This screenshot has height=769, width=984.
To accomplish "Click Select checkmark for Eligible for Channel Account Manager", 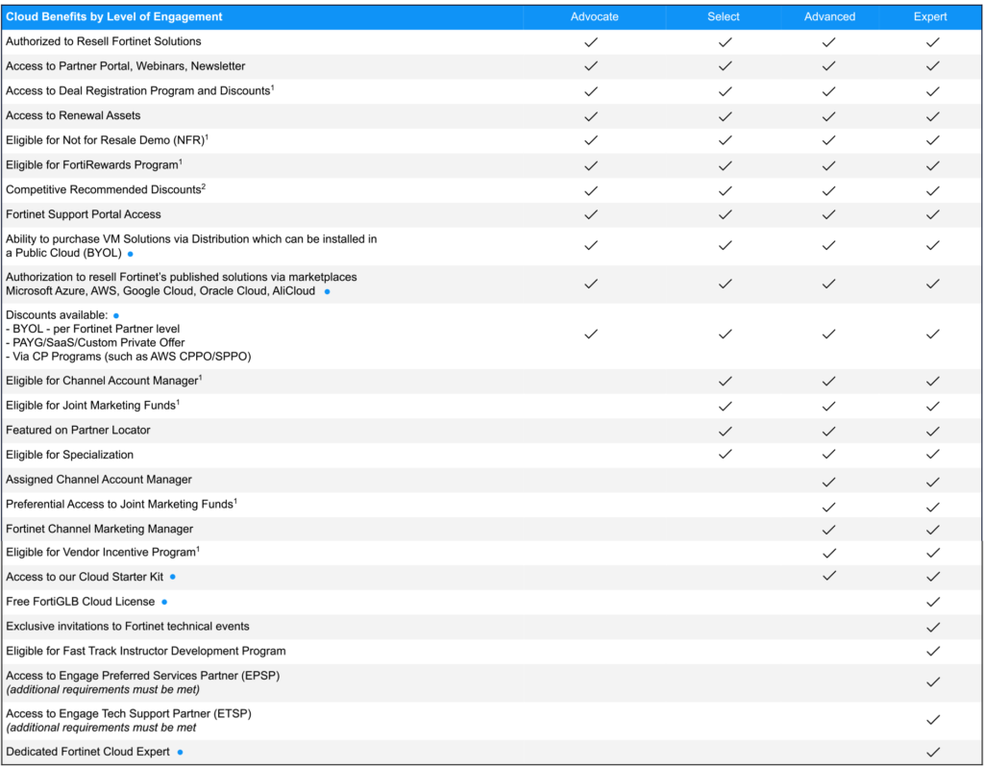I will tap(726, 381).
